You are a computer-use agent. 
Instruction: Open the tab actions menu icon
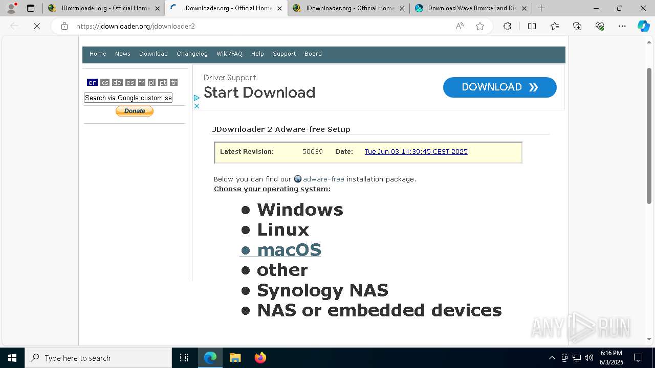[31, 8]
